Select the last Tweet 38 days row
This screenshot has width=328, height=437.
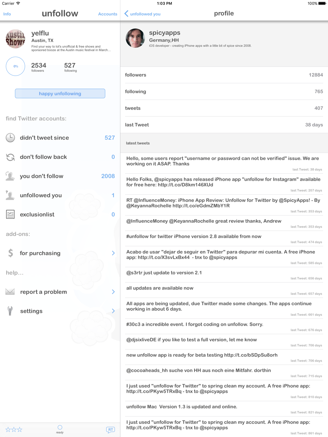(x=224, y=125)
